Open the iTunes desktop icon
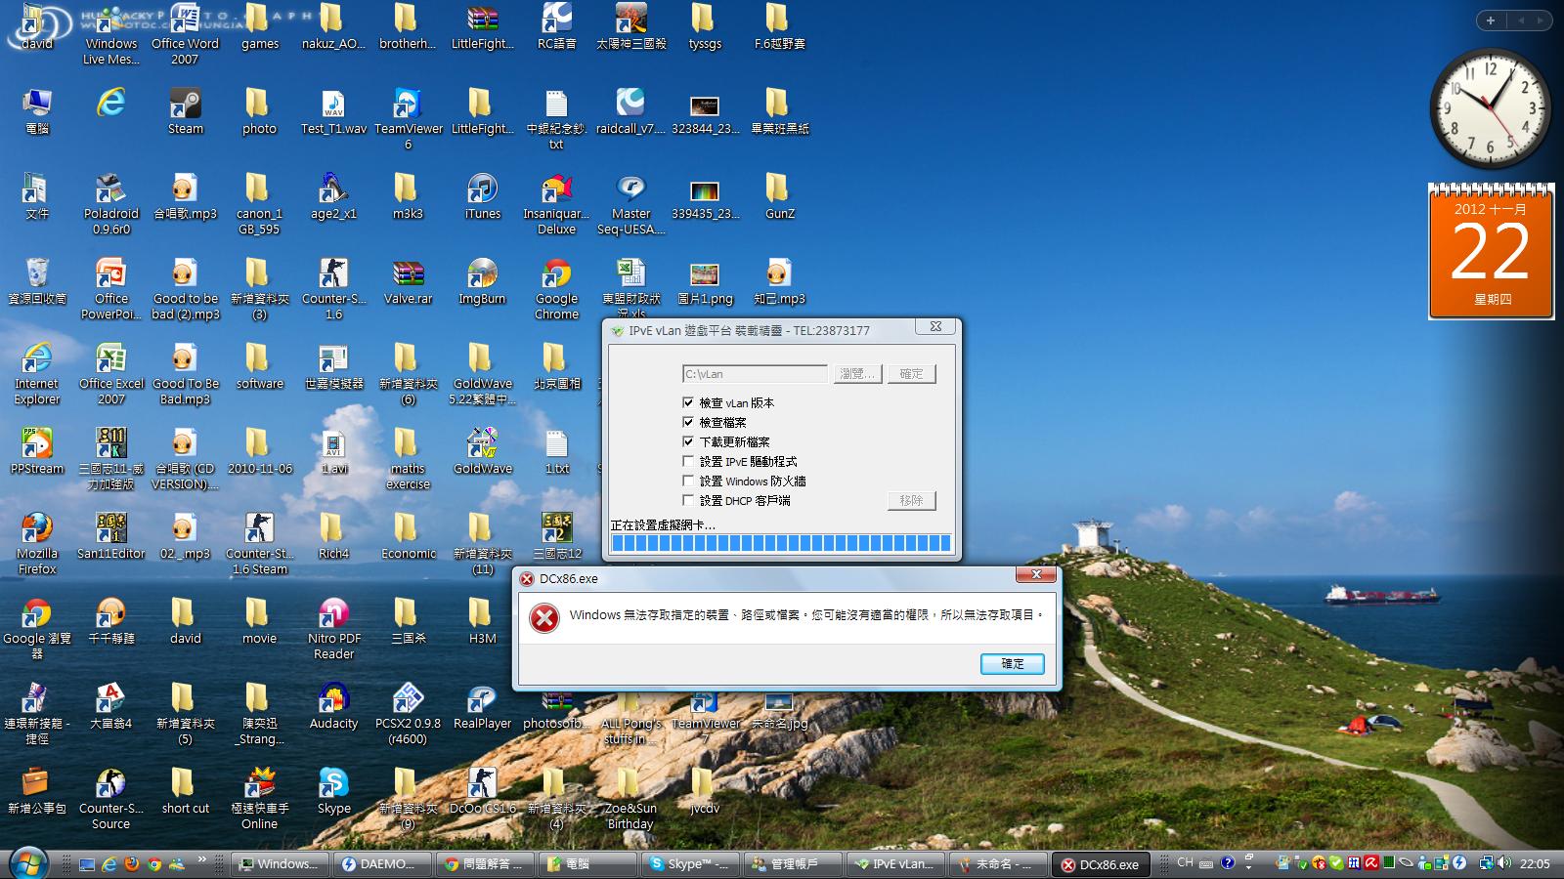1564x879 pixels. [482, 189]
